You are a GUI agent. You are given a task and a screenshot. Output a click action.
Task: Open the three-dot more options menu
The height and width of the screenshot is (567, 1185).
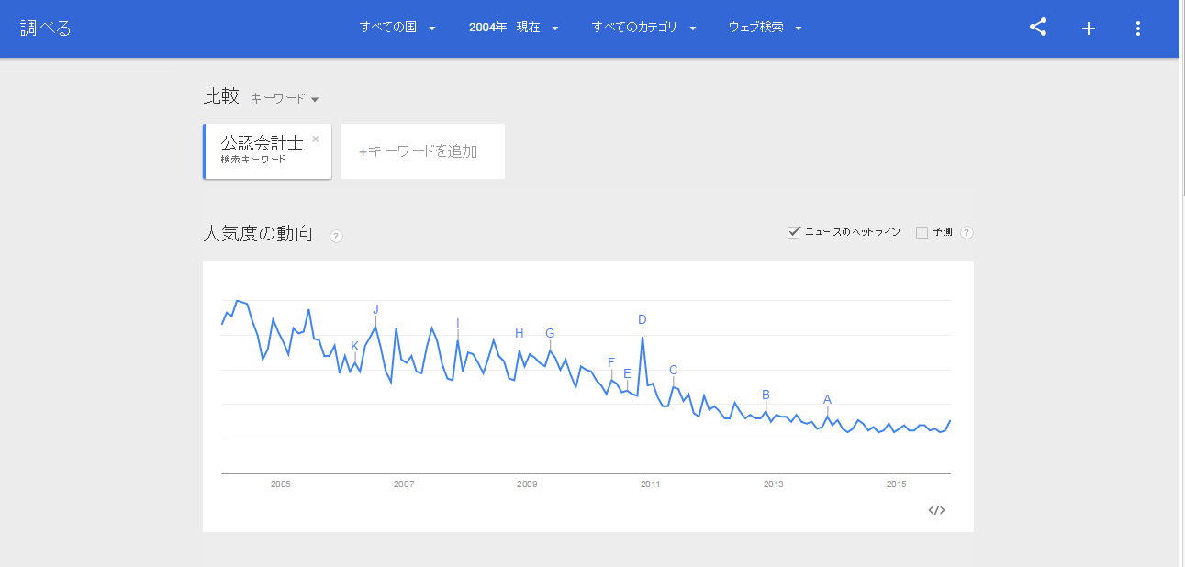tap(1138, 28)
